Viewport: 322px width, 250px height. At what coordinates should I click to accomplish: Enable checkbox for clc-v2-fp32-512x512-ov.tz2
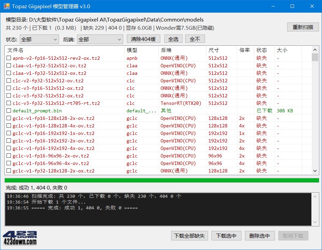click(x=9, y=81)
